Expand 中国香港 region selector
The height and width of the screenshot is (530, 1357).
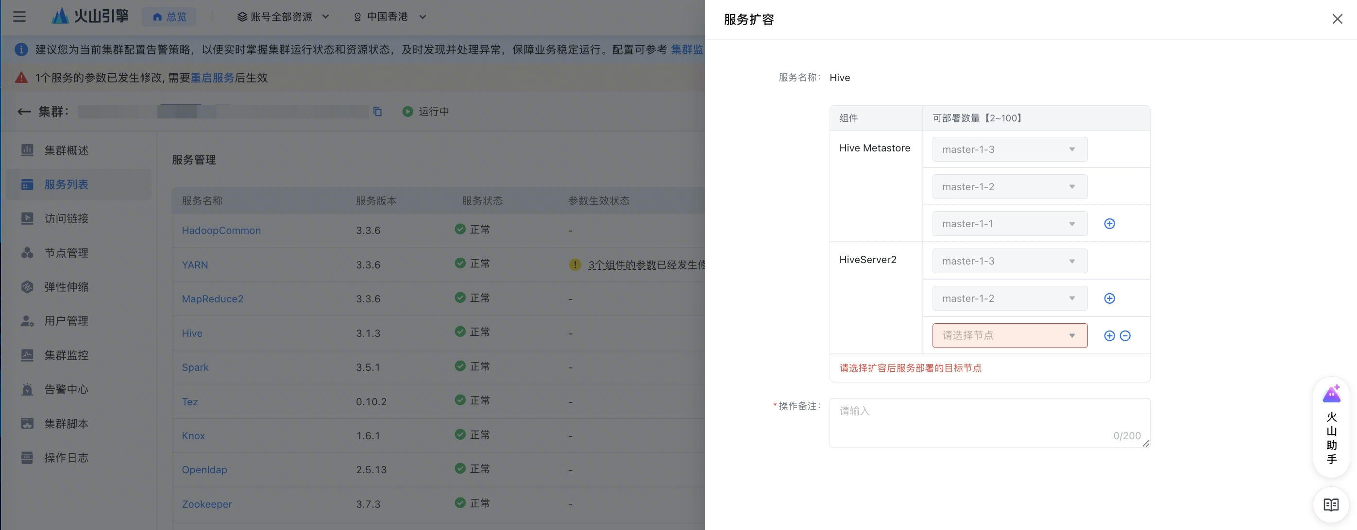[x=390, y=17]
